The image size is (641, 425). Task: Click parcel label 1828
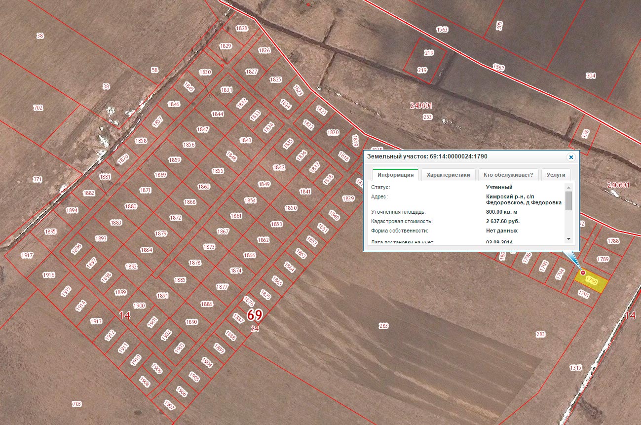point(242,28)
